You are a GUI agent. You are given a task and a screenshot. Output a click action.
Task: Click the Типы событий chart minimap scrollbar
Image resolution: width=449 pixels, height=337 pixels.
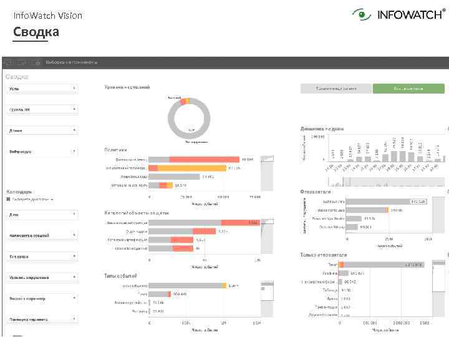pyautogui.click(x=267, y=299)
